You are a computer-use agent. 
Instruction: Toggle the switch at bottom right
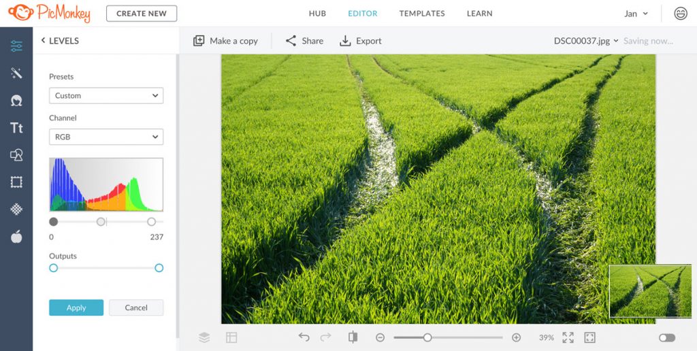666,337
